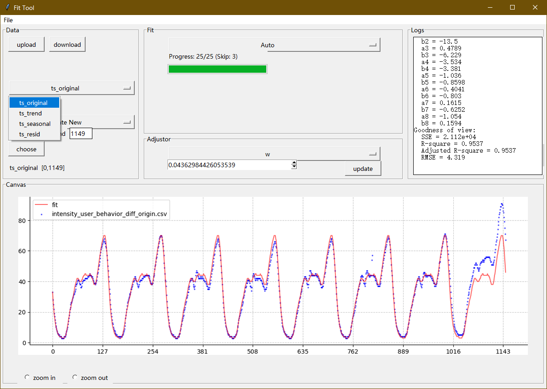Screen dimensions: 547x389
Task: Click the "Goodness of view:" log heading
Action: [x=444, y=130]
